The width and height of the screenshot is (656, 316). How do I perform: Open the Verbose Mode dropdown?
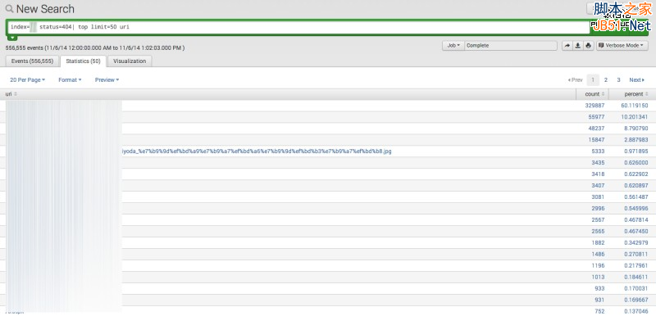point(622,46)
